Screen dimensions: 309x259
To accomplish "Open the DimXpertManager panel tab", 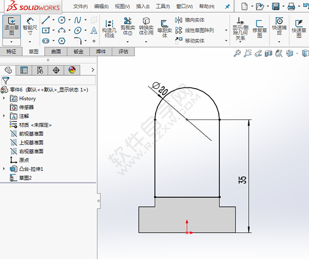I will coord(56,70).
